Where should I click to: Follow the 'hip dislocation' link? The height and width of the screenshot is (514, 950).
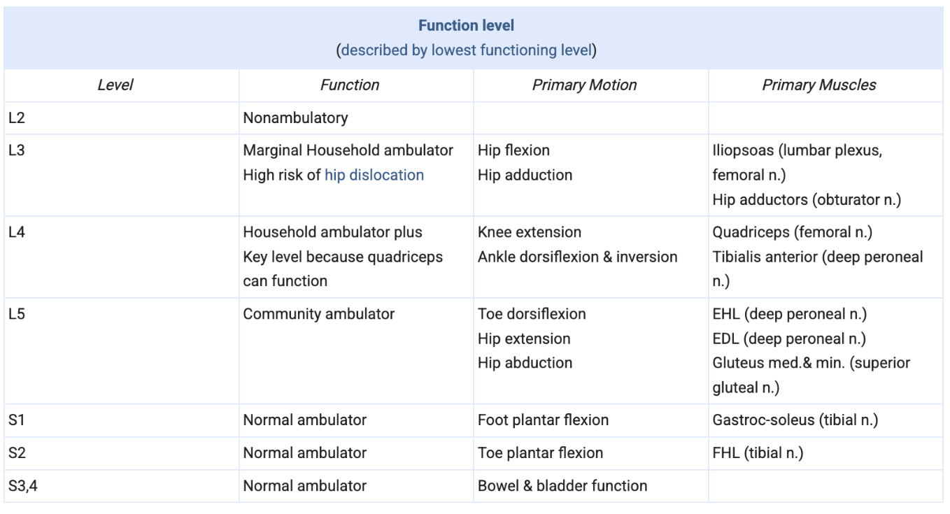[374, 175]
